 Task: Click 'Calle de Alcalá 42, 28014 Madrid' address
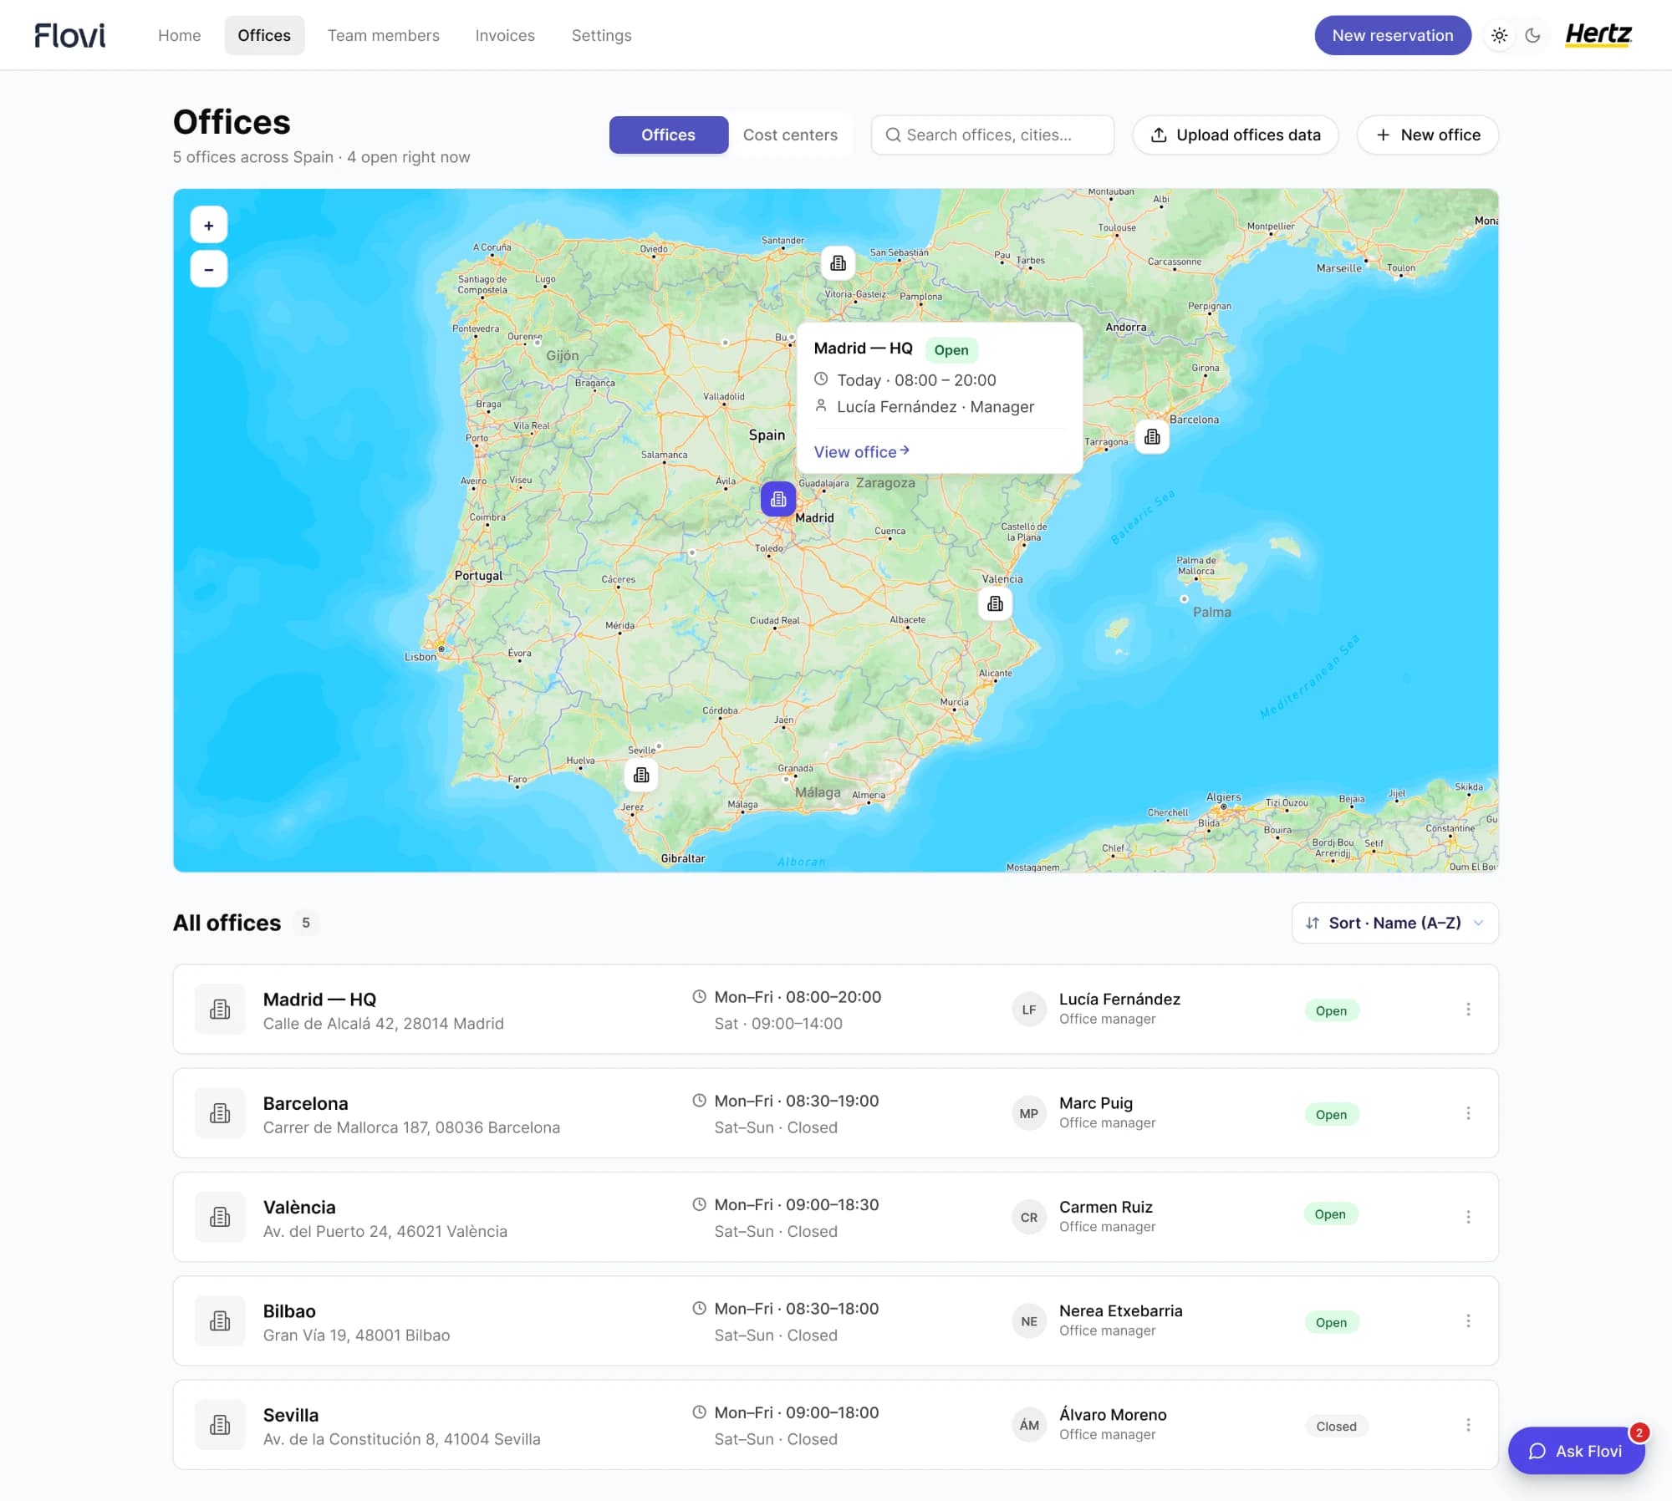[x=384, y=1023]
